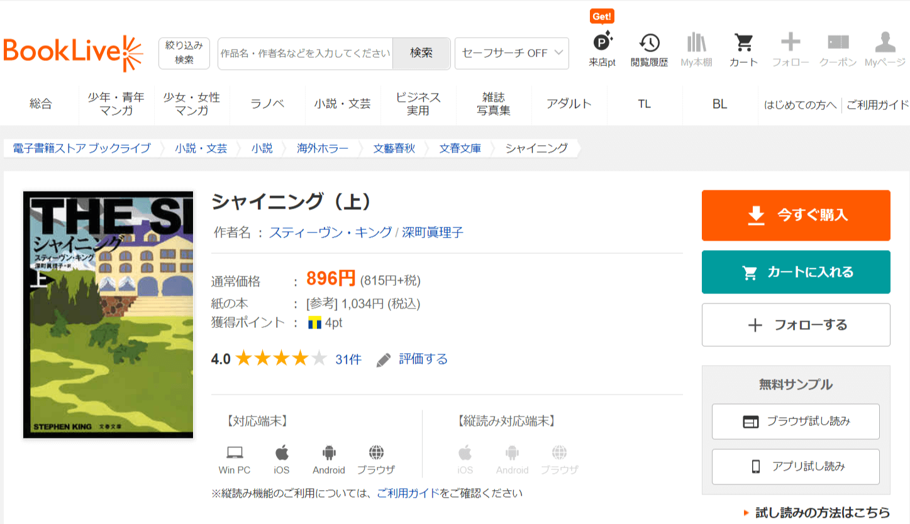Open ブラウザ試し読み free sample
Image resolution: width=910 pixels, height=524 pixels.
pos(796,422)
